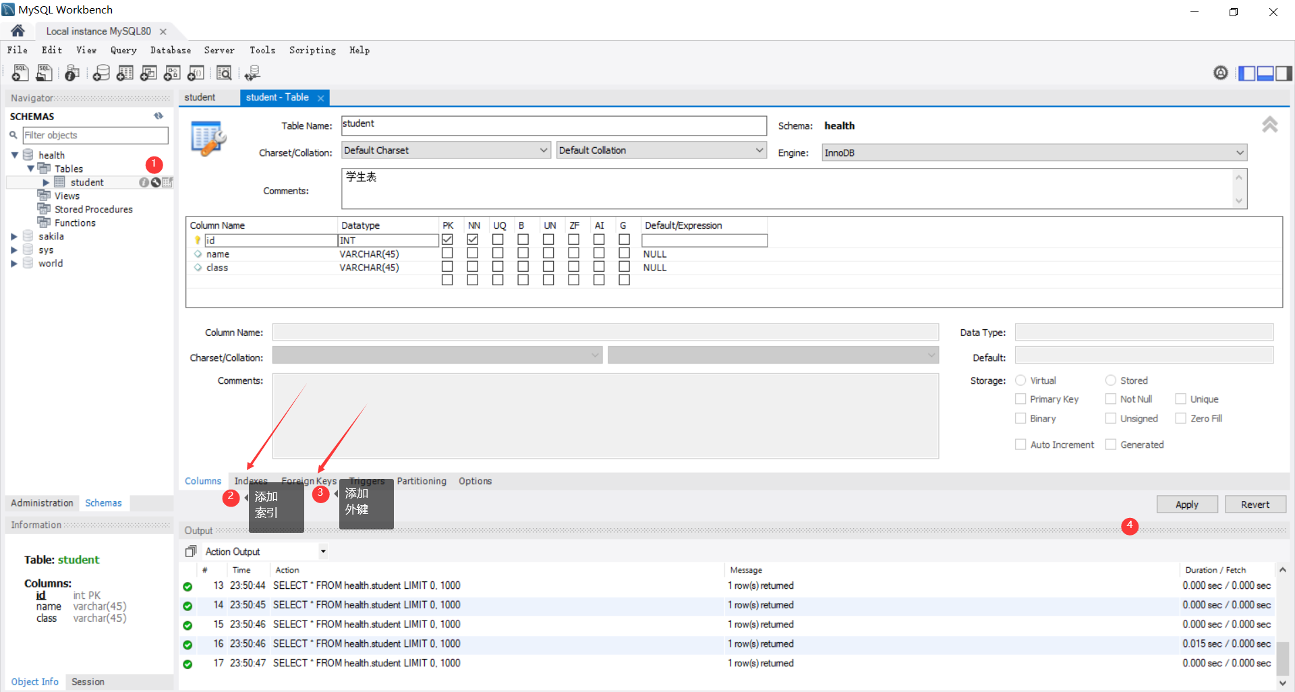This screenshot has width=1295, height=692.
Task: Select the Stored radio button for Storage
Action: (1110, 380)
